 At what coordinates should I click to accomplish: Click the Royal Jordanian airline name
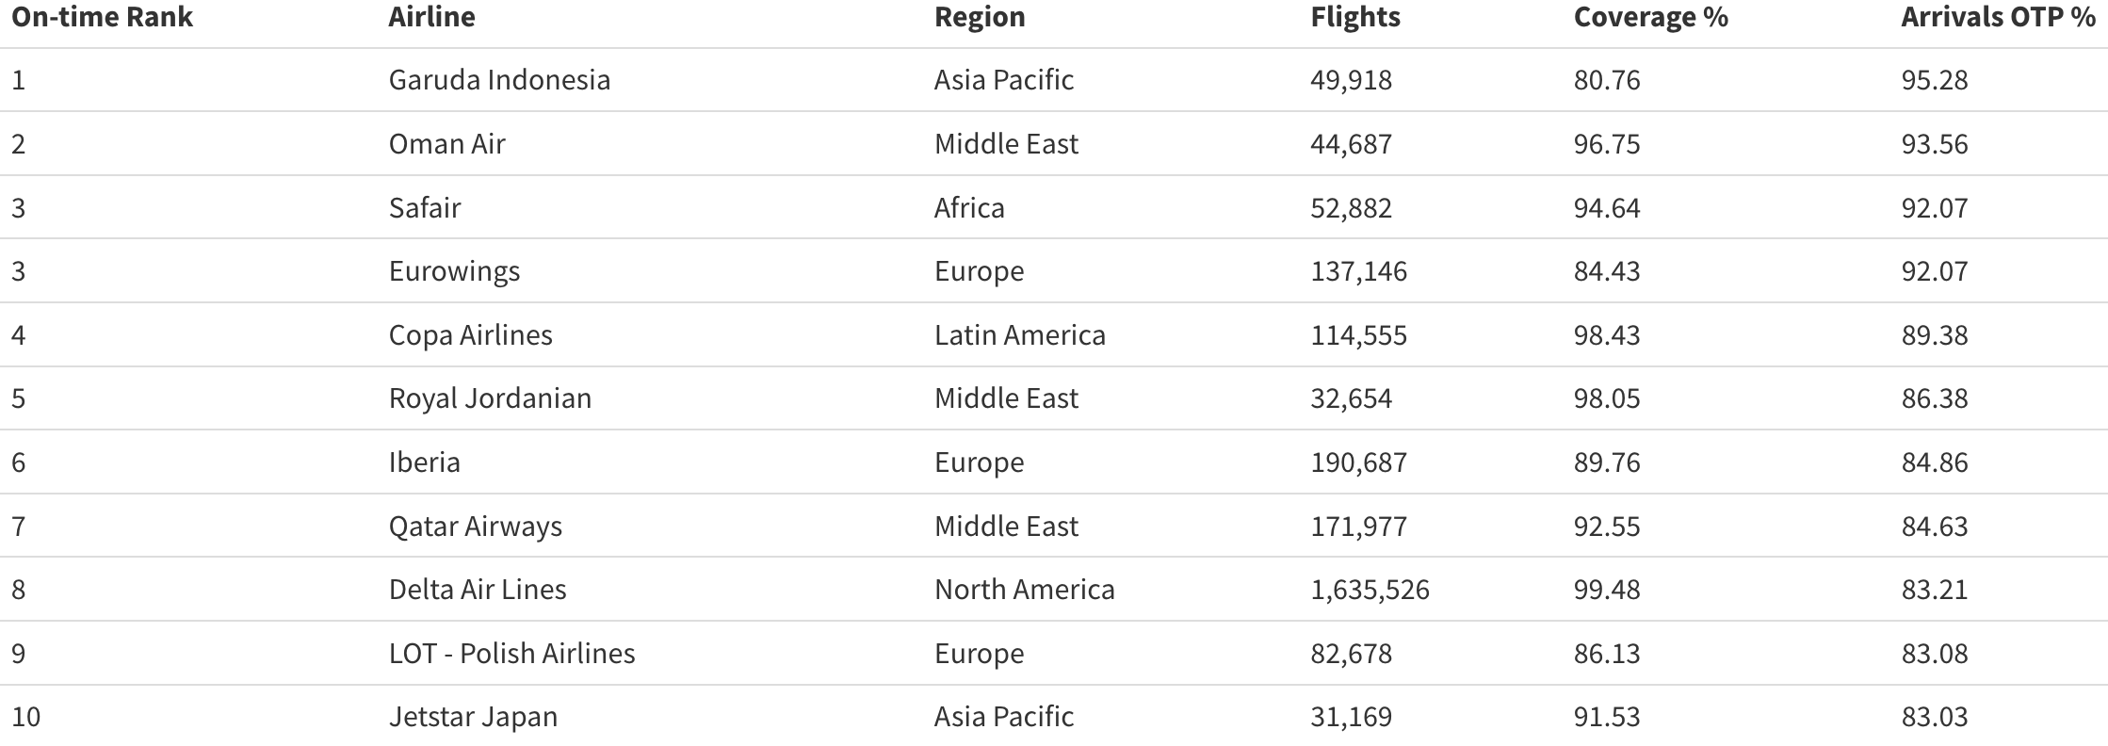click(490, 398)
